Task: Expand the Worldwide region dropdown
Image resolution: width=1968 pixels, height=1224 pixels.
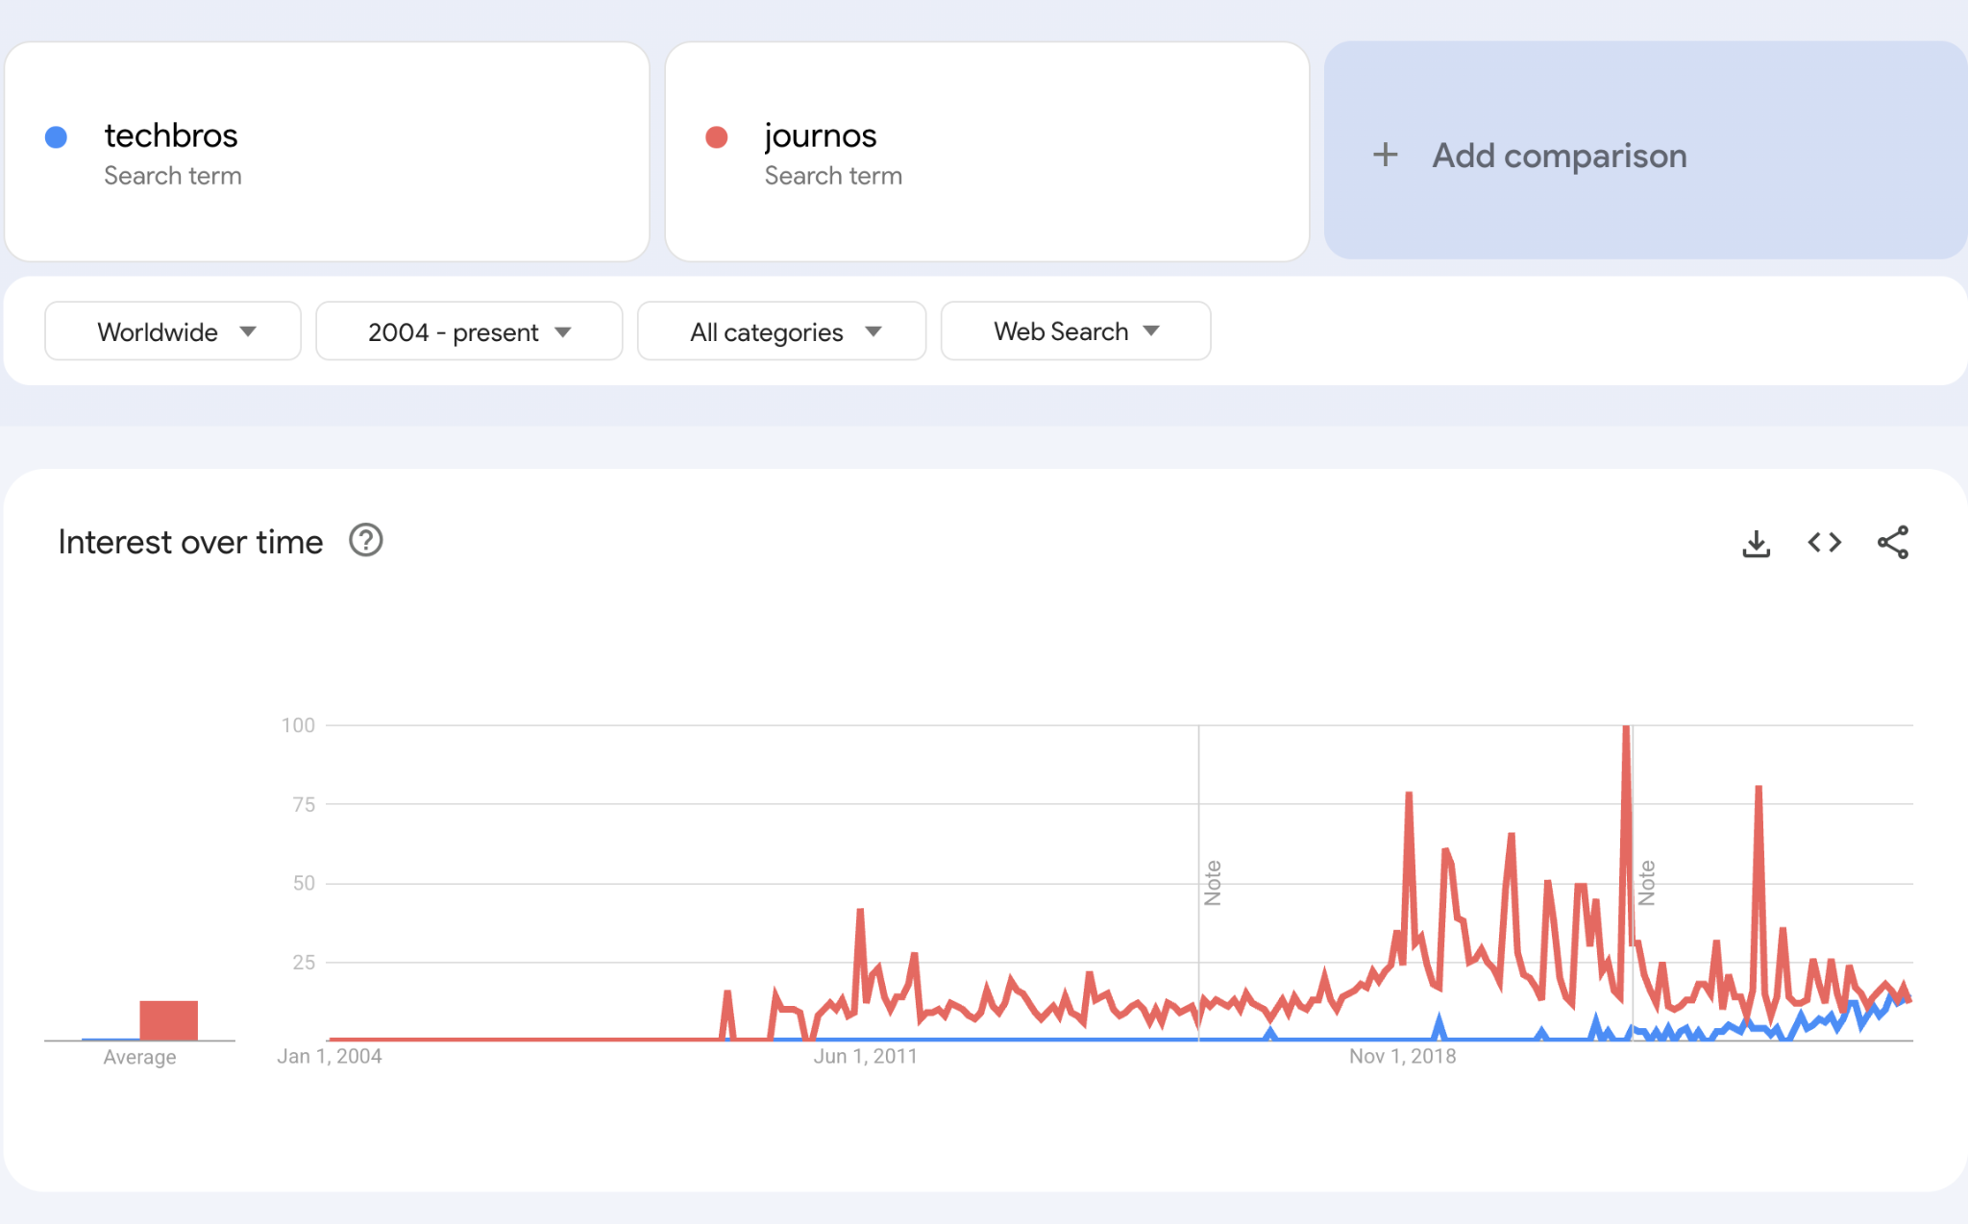Action: coord(173,331)
